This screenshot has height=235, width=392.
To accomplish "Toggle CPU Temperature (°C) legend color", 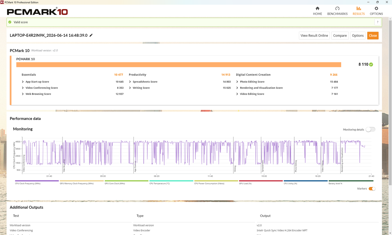I will (x=171, y=181).
